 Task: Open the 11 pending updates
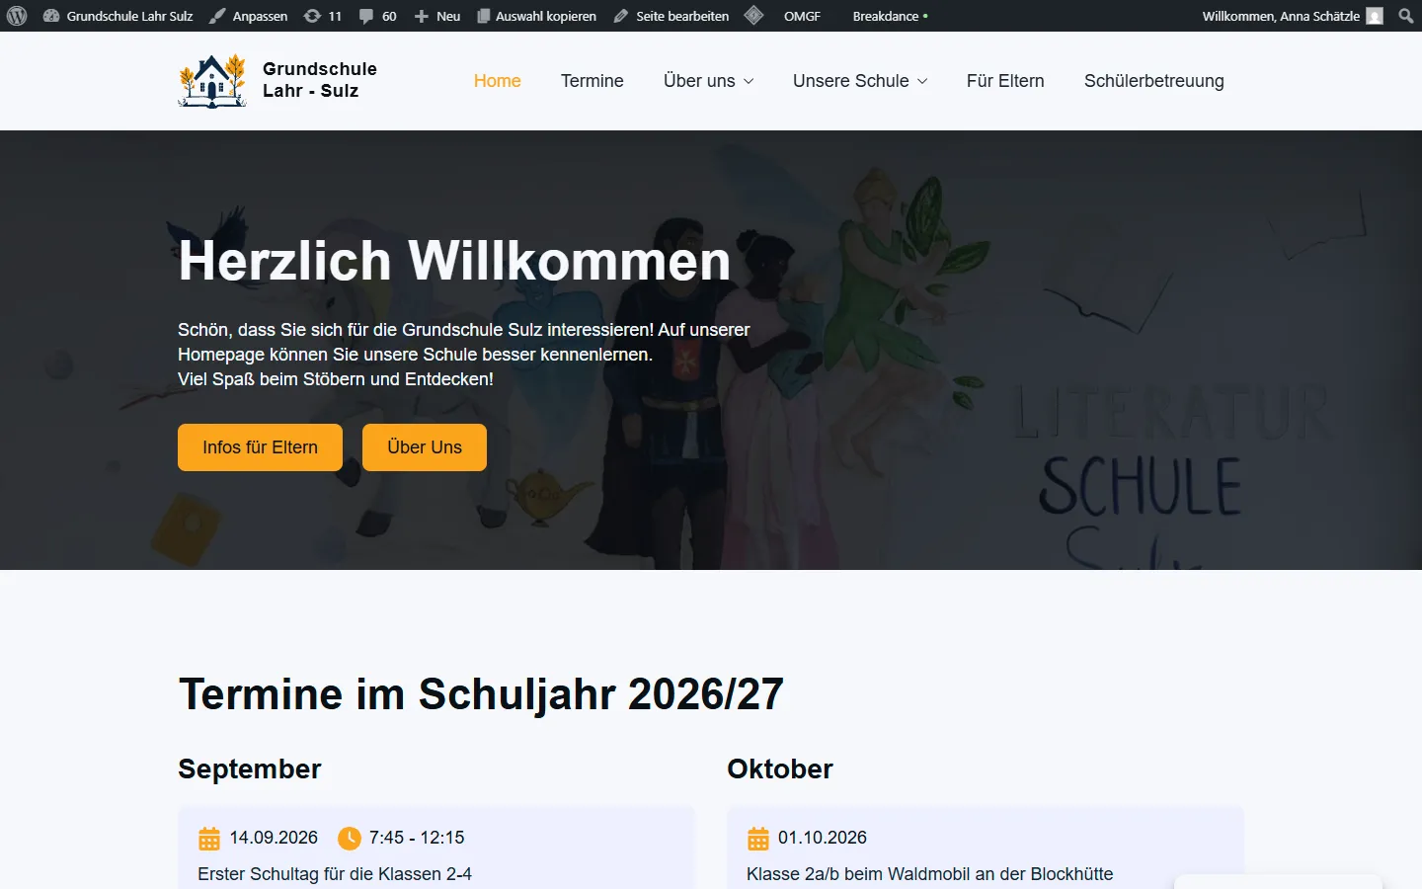pos(322,16)
